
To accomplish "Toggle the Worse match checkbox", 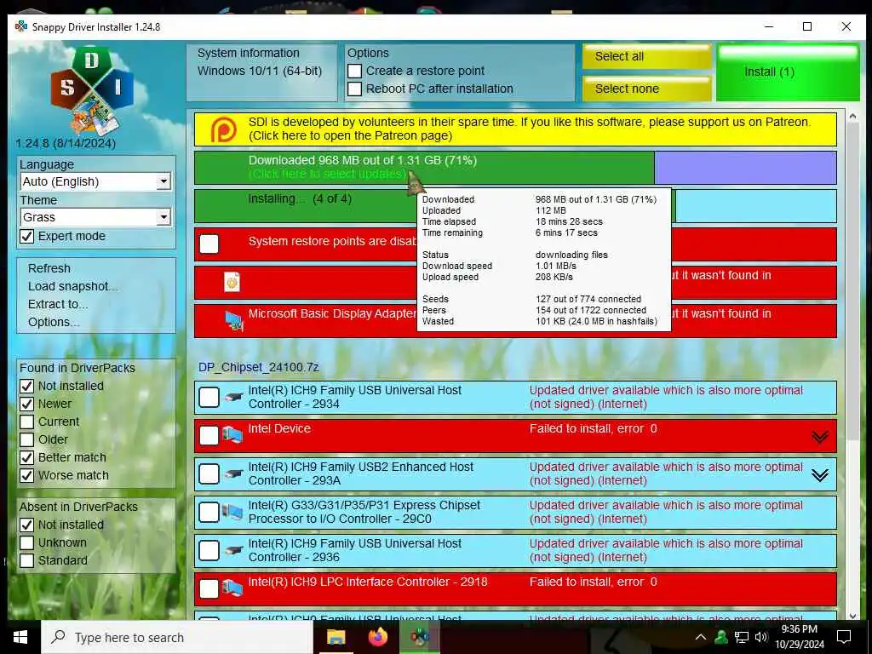I will pyautogui.click(x=26, y=475).
